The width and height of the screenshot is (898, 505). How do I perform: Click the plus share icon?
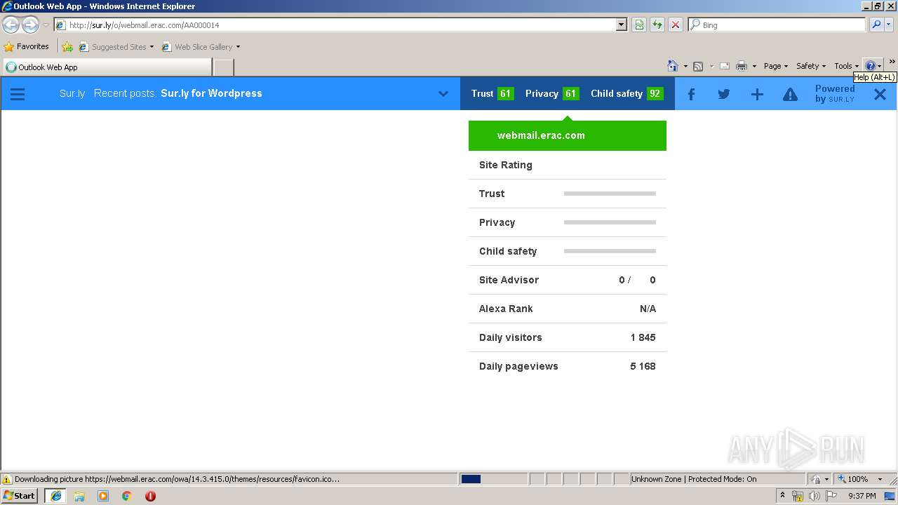[757, 94]
